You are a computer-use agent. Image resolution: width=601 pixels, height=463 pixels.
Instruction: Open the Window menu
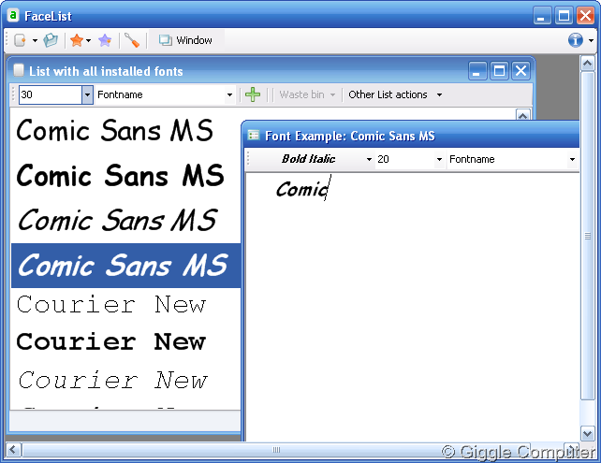pos(186,40)
